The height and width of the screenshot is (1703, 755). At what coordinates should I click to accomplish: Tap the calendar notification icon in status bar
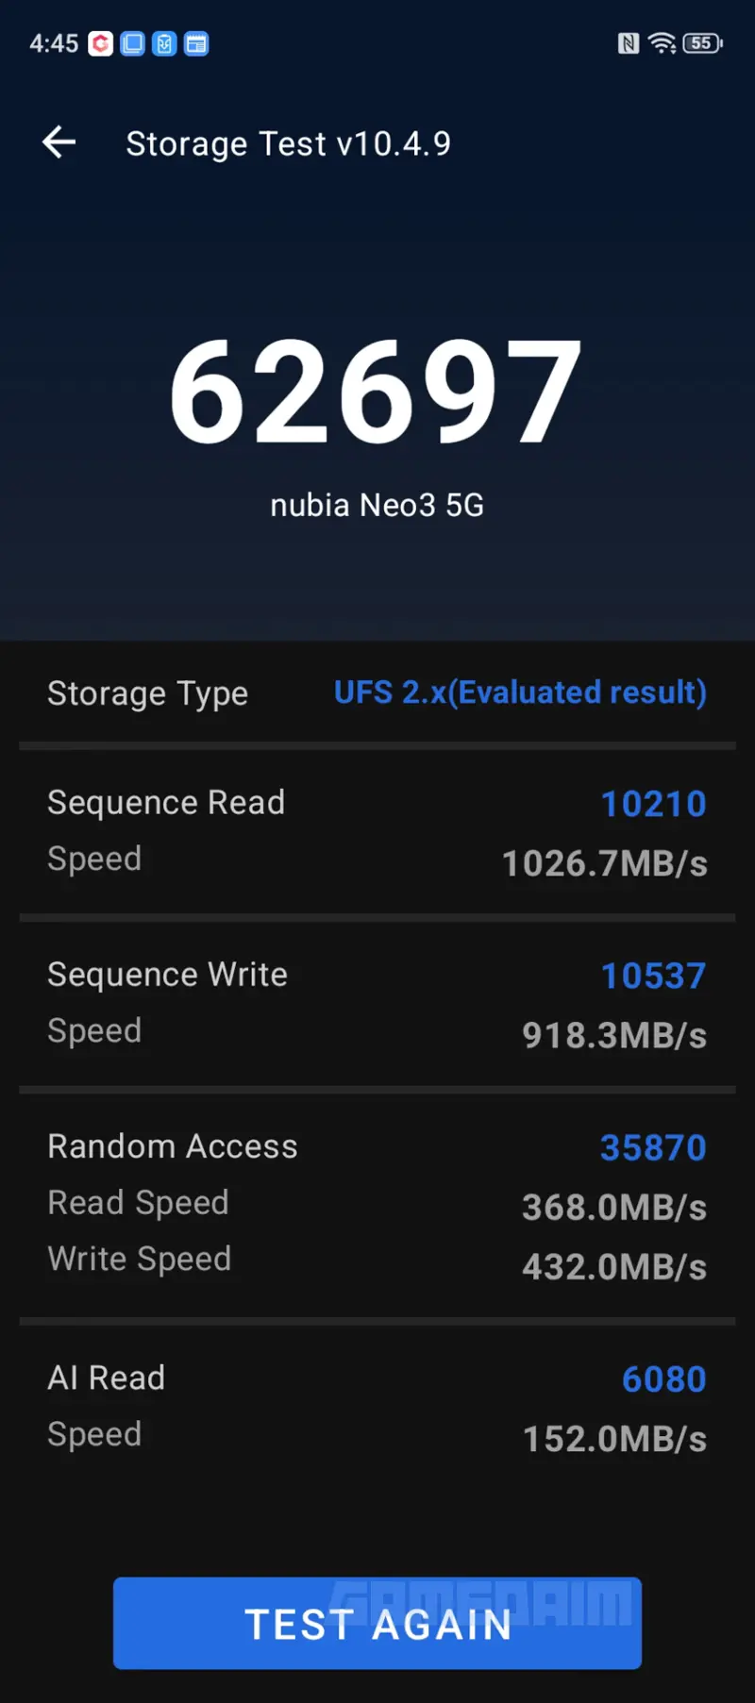(x=196, y=43)
